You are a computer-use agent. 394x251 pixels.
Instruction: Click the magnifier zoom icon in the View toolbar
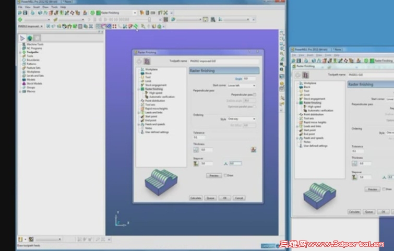(282, 54)
